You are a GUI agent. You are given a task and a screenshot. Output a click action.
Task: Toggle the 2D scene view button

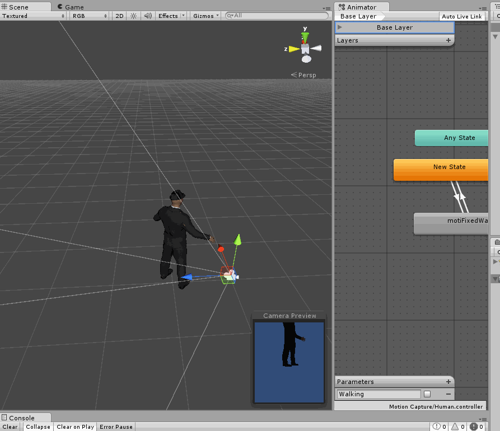point(119,16)
